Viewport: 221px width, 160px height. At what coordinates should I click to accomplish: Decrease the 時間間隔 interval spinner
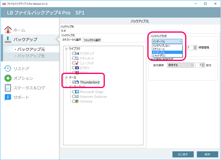[x=195, y=49]
